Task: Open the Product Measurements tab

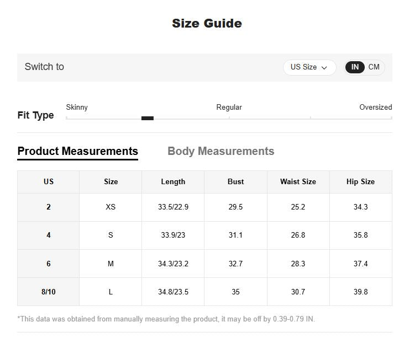Action: (78, 151)
